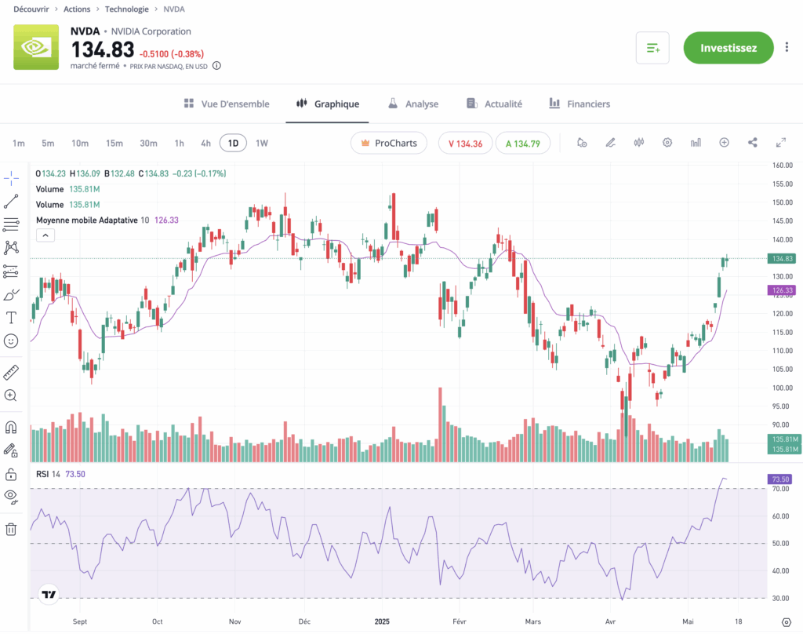Open the Actualité tab
The height and width of the screenshot is (634, 803).
[494, 104]
